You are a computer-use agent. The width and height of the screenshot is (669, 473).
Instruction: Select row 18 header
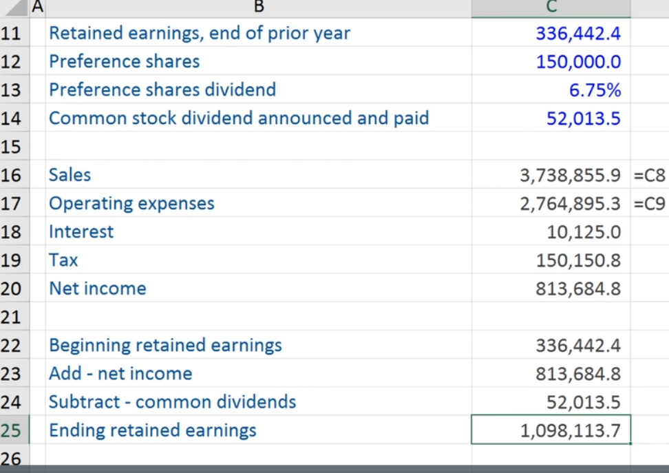point(14,231)
